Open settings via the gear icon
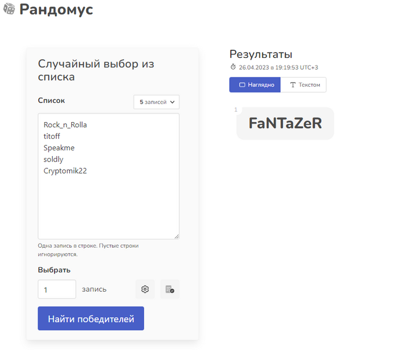The image size is (405, 350). [145, 289]
